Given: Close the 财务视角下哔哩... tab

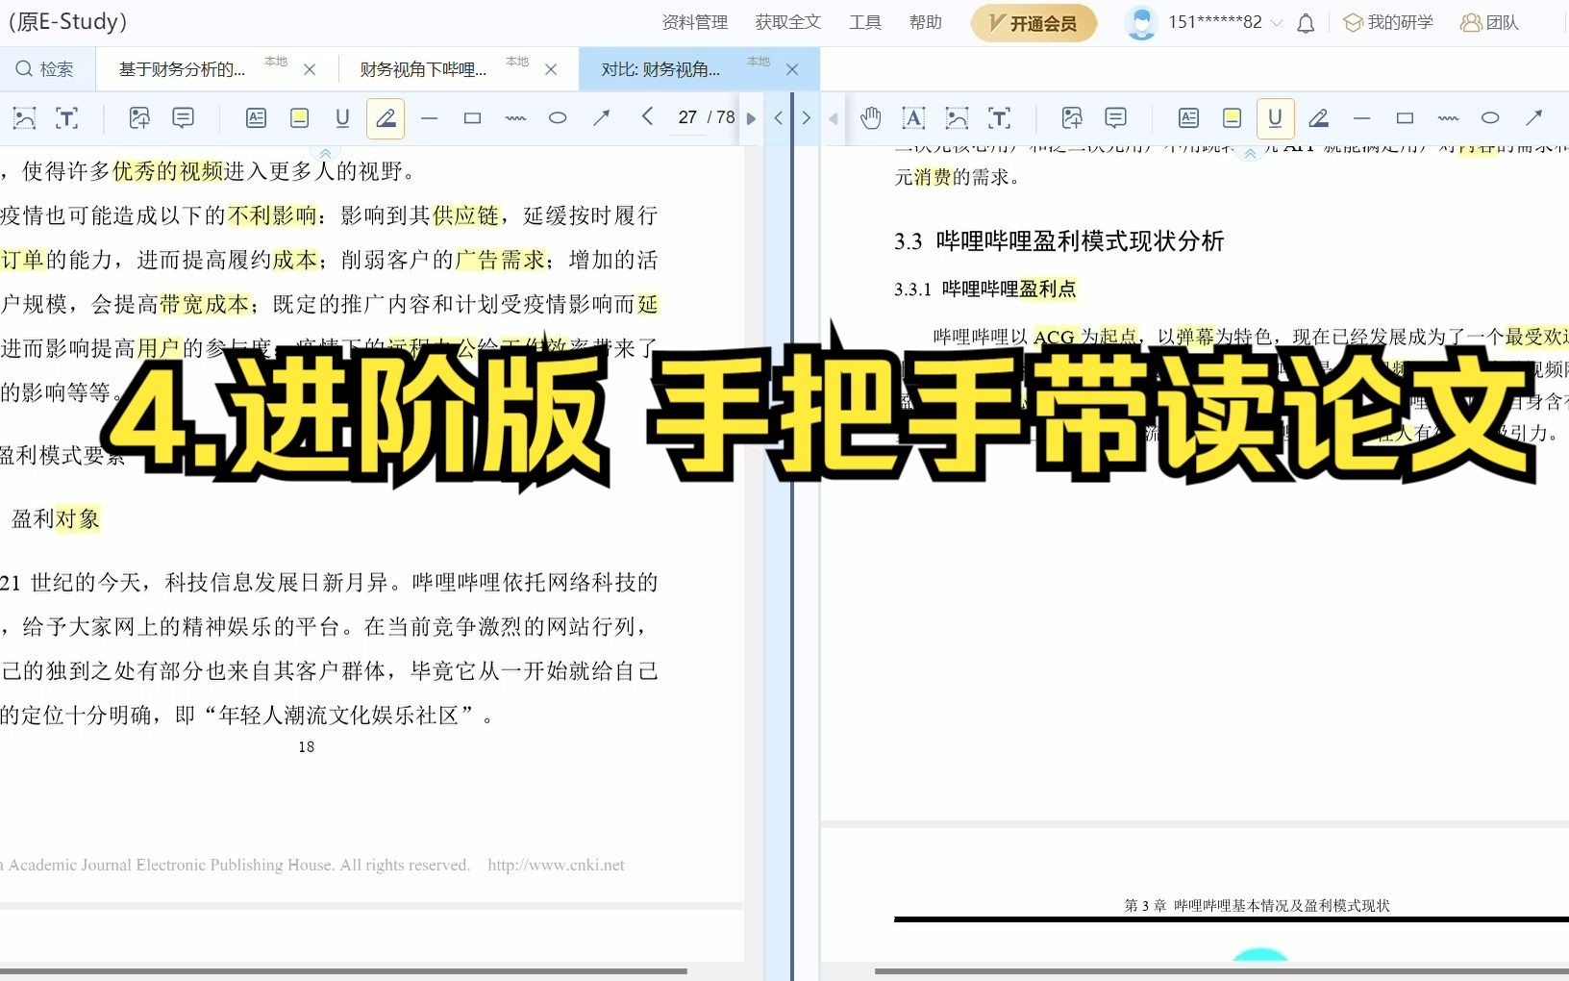Looking at the screenshot, I should tap(551, 69).
